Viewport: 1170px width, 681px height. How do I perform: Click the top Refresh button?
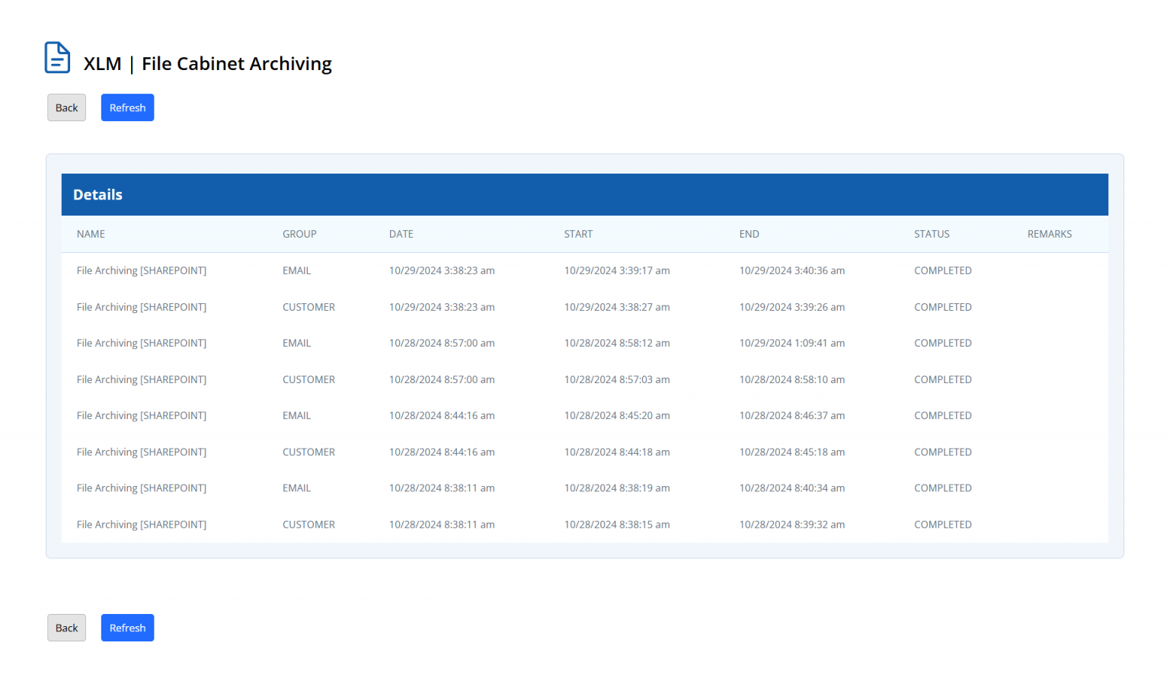pos(127,107)
